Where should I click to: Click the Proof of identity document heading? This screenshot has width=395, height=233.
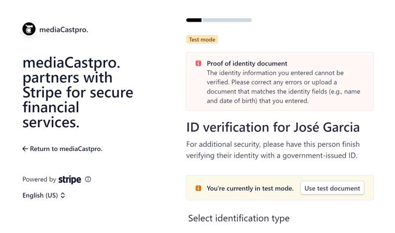pyautogui.click(x=247, y=64)
